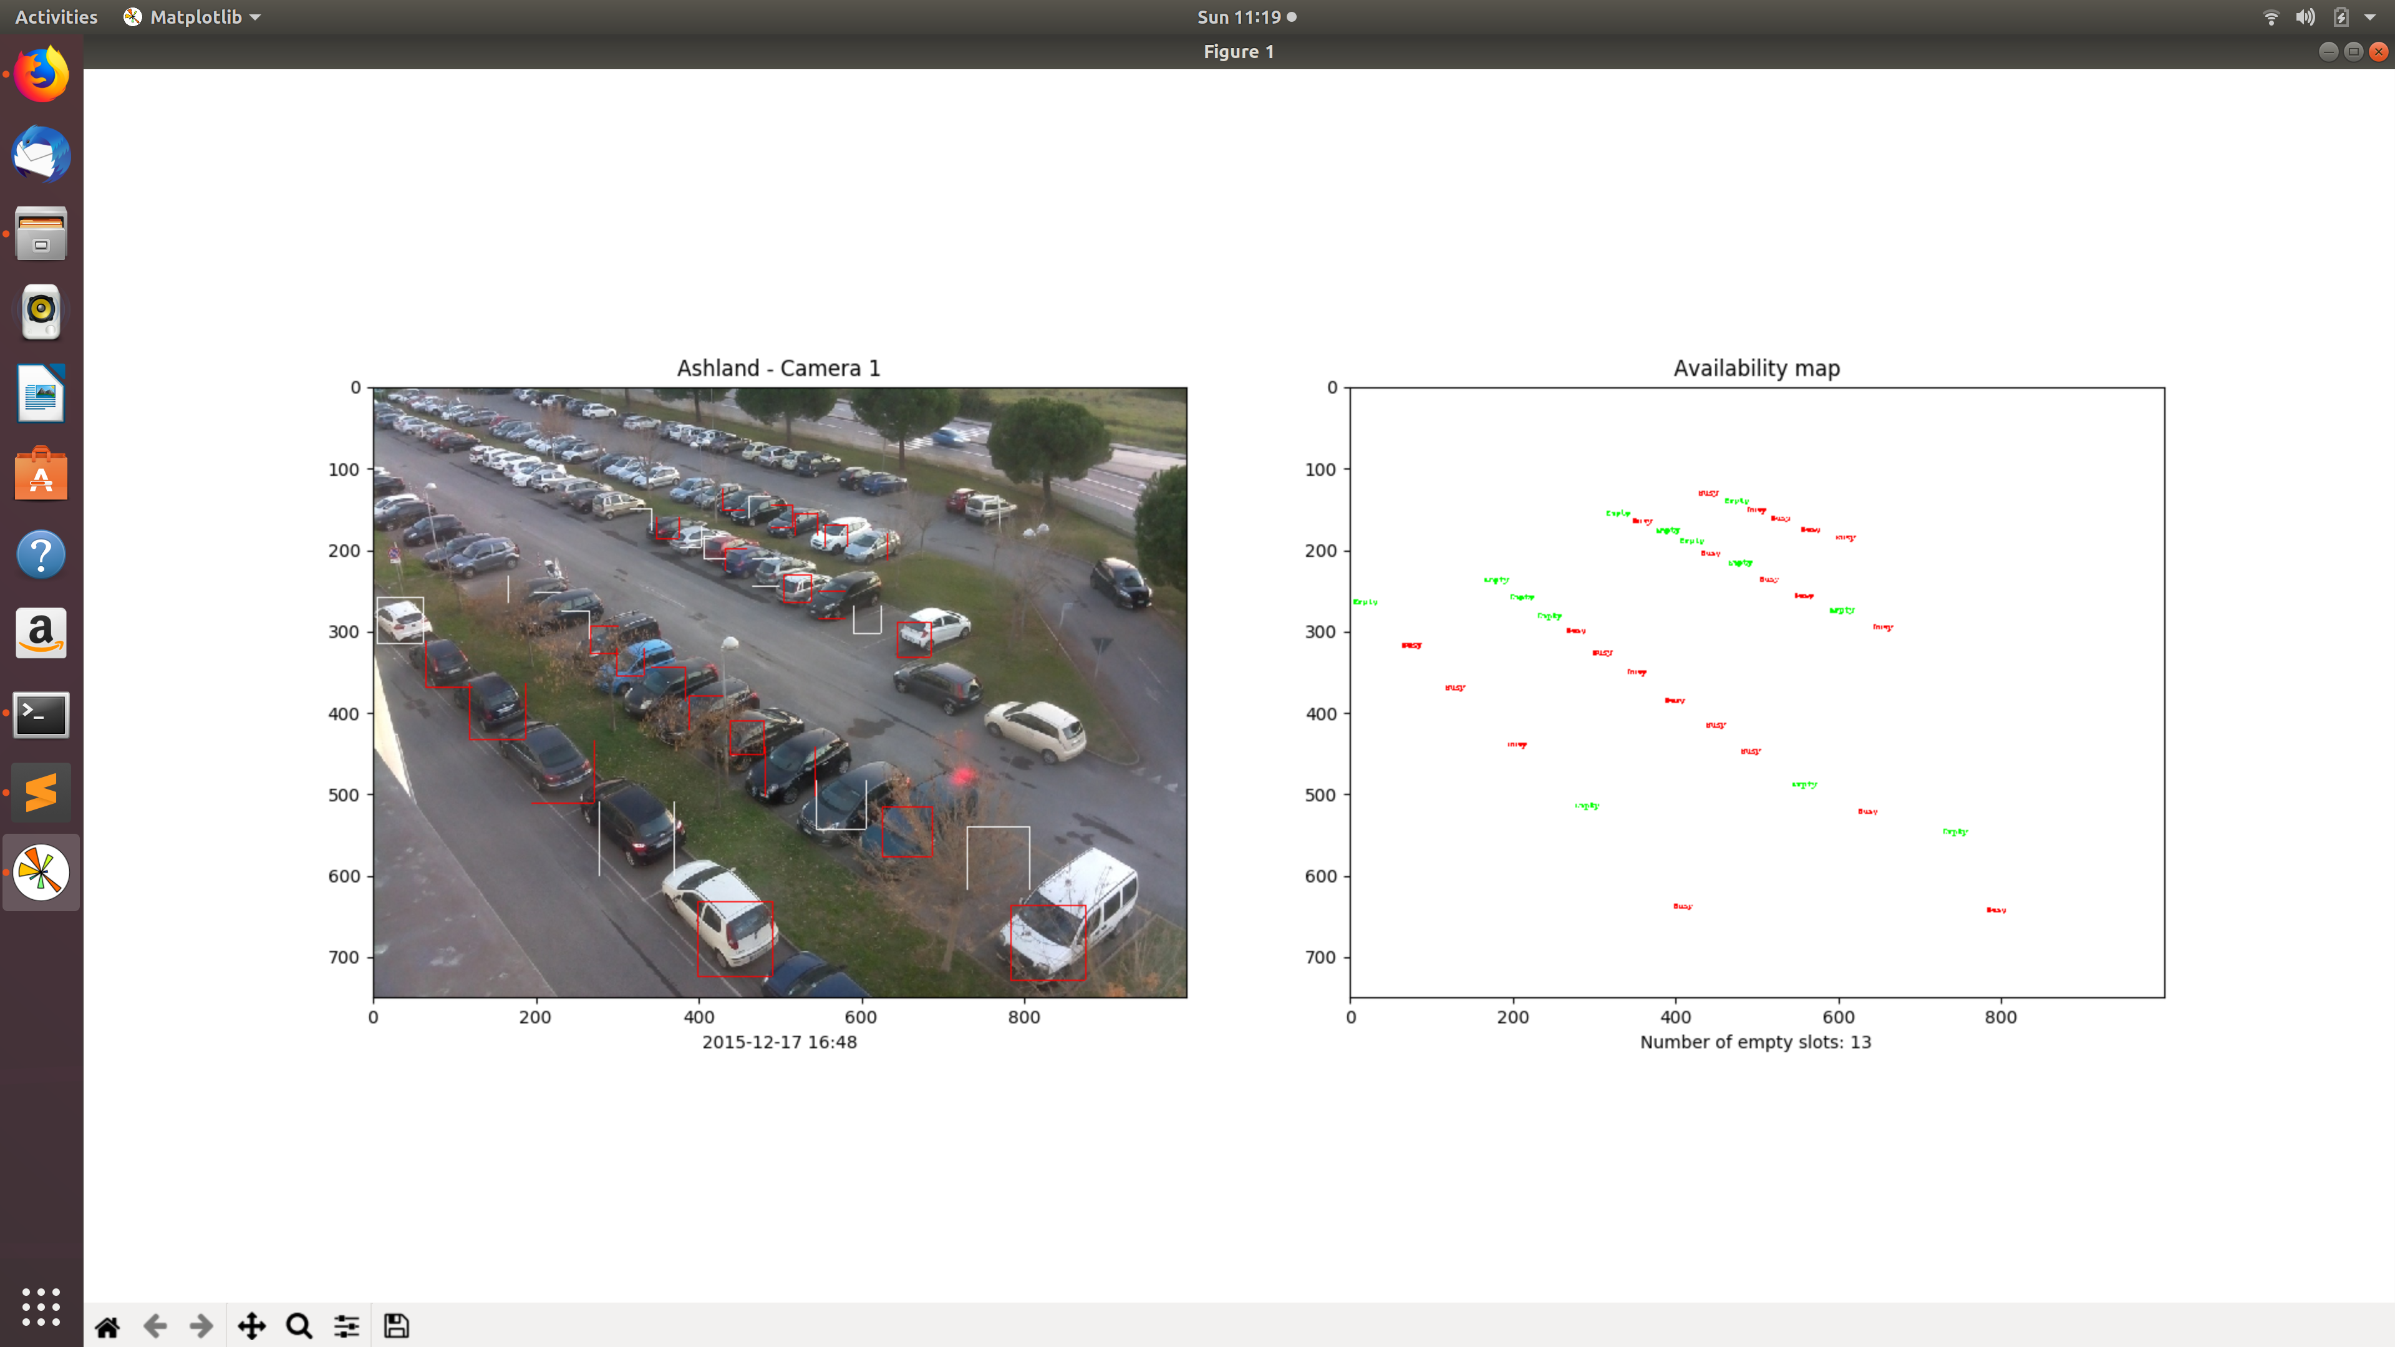Click the Ashland Camera 1 image plot
Screen dimensions: 2395x1347
coord(779,693)
